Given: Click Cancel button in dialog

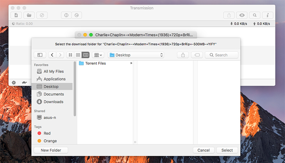Looking at the screenshot, I should coord(204,150).
